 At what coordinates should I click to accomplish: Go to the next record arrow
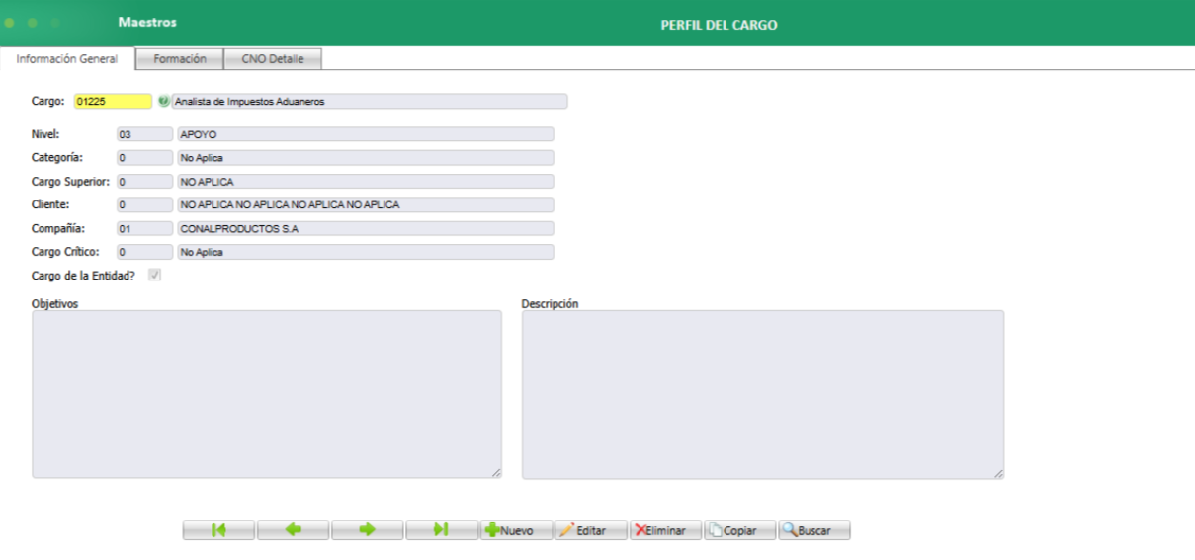click(x=367, y=530)
